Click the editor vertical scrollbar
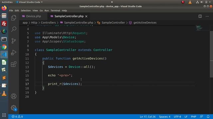The image size is (213, 119). click(x=211, y=54)
